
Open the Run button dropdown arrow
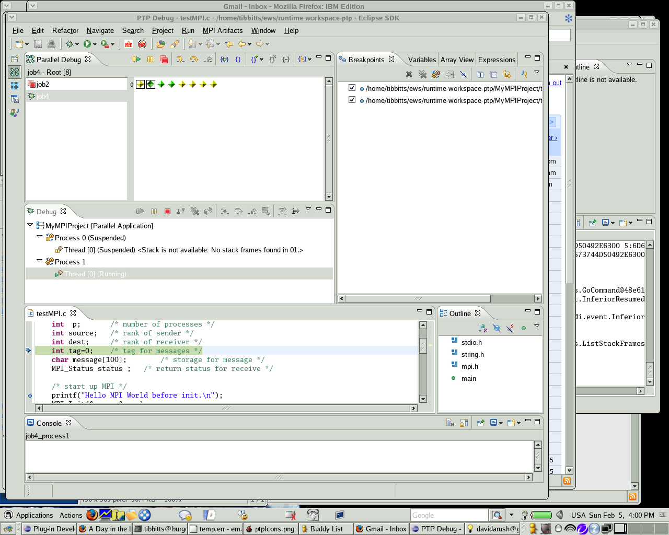click(x=95, y=44)
